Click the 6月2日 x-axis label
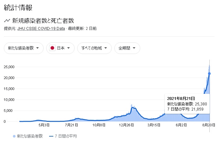The width and height of the screenshot is (220, 143). point(182,125)
